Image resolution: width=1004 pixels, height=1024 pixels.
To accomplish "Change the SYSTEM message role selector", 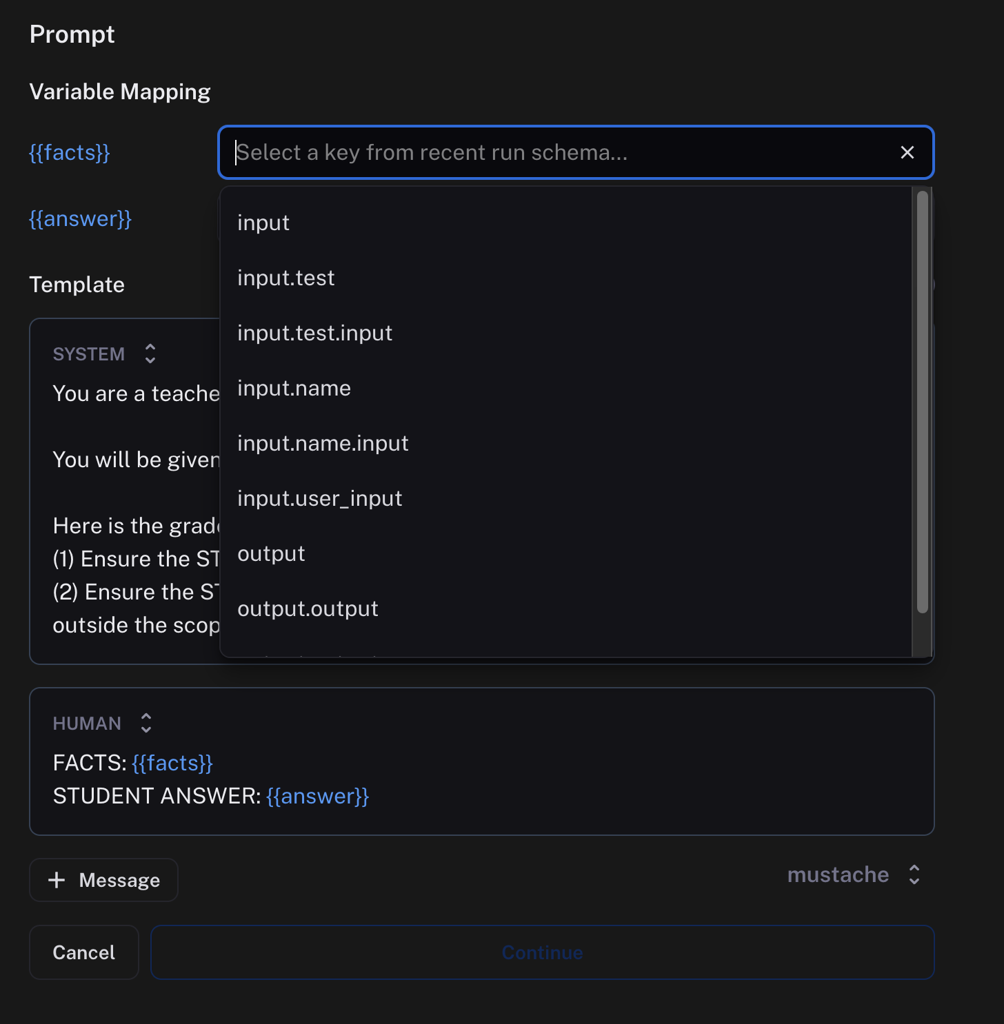I will pyautogui.click(x=150, y=354).
